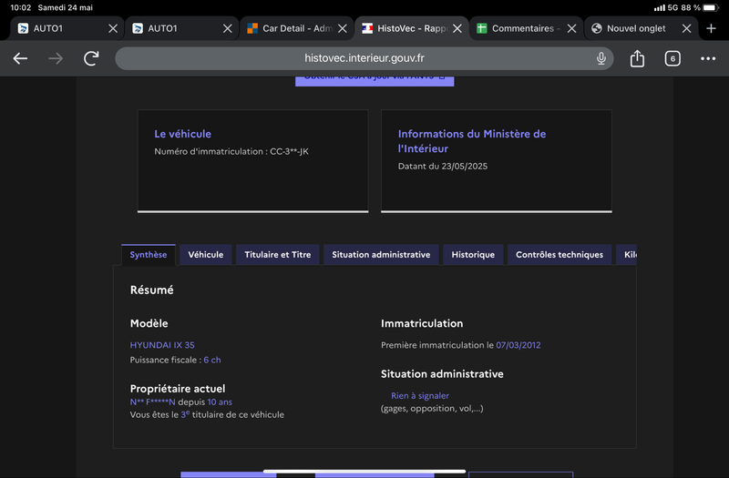Image resolution: width=729 pixels, height=478 pixels.
Task: Show the tab overview with 6 tabs
Action: (x=673, y=58)
